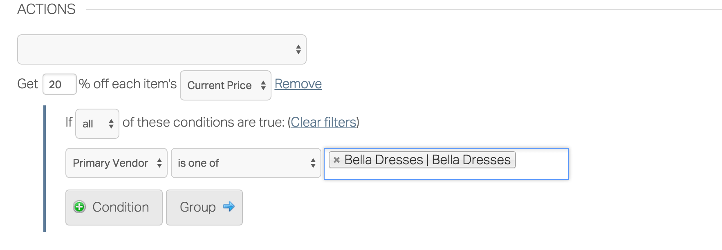Add a new Condition
Image resolution: width=722 pixels, height=250 pixels.
114,208
